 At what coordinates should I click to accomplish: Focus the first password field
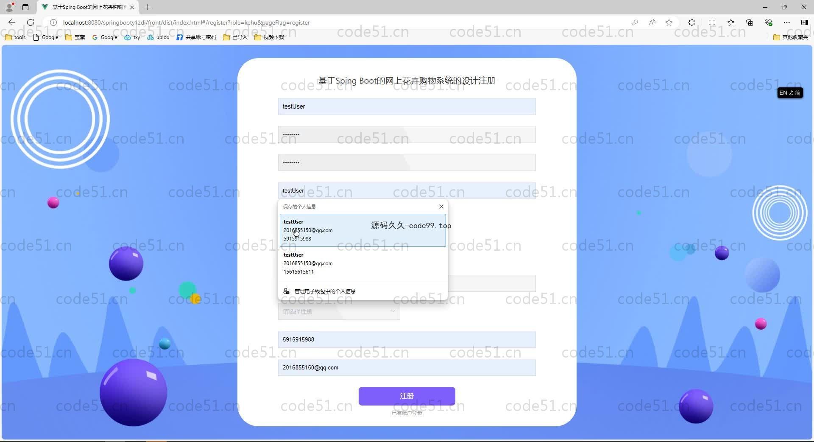coord(407,134)
